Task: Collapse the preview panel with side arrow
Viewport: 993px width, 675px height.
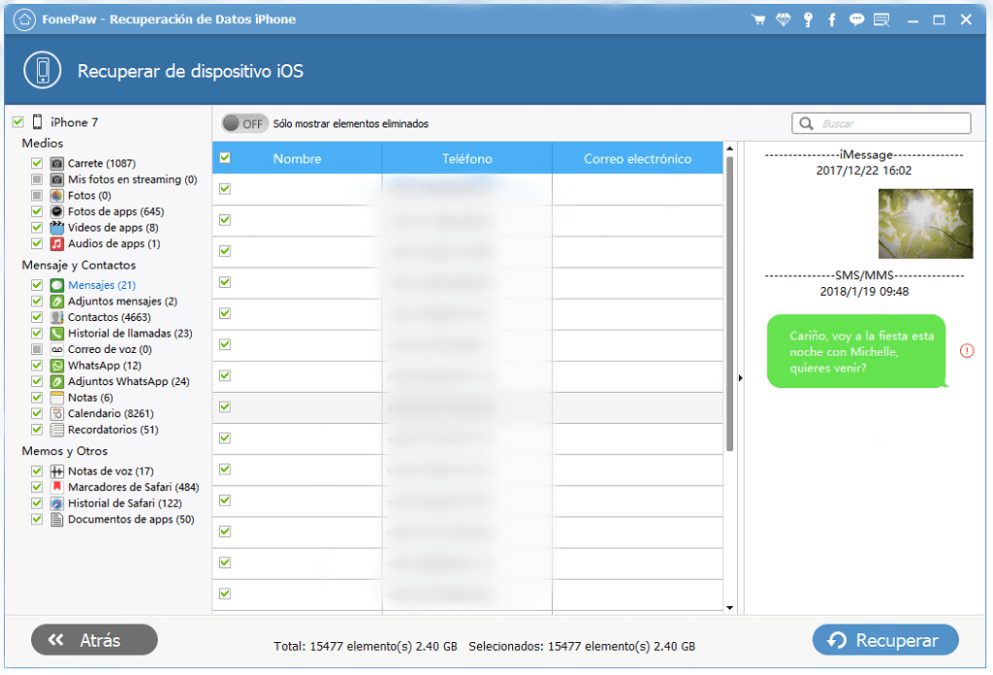Action: [x=740, y=378]
